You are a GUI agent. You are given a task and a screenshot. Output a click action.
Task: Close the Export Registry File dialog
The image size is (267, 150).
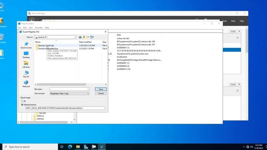point(106,32)
